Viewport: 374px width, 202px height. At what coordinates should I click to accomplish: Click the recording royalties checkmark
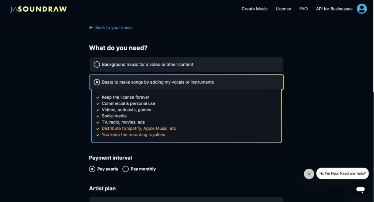tap(98, 135)
